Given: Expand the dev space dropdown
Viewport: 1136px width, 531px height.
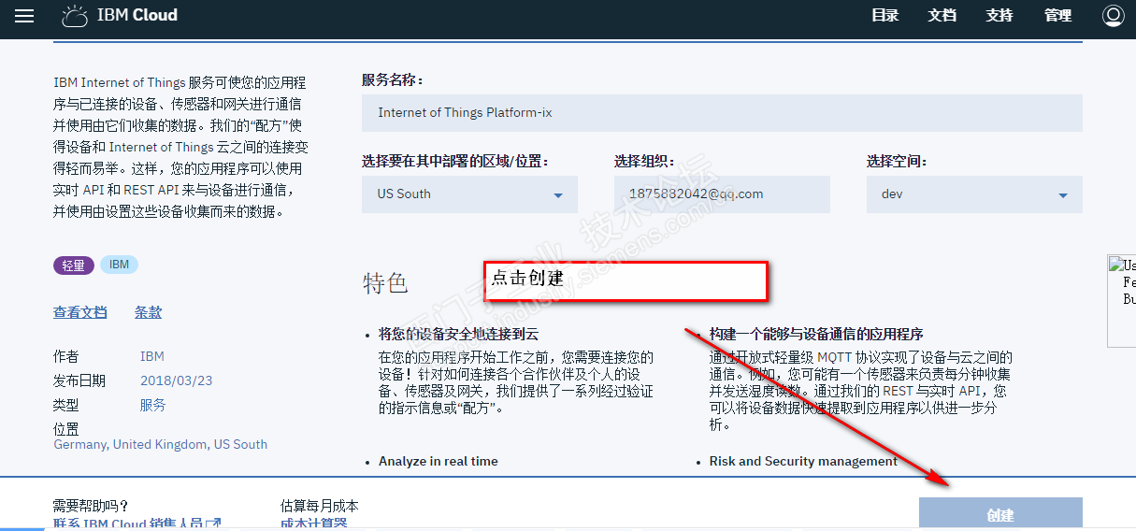Looking at the screenshot, I should pyautogui.click(x=974, y=194).
